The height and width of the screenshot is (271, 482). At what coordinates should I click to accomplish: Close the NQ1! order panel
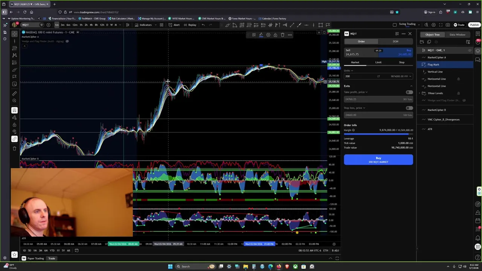(x=410, y=34)
